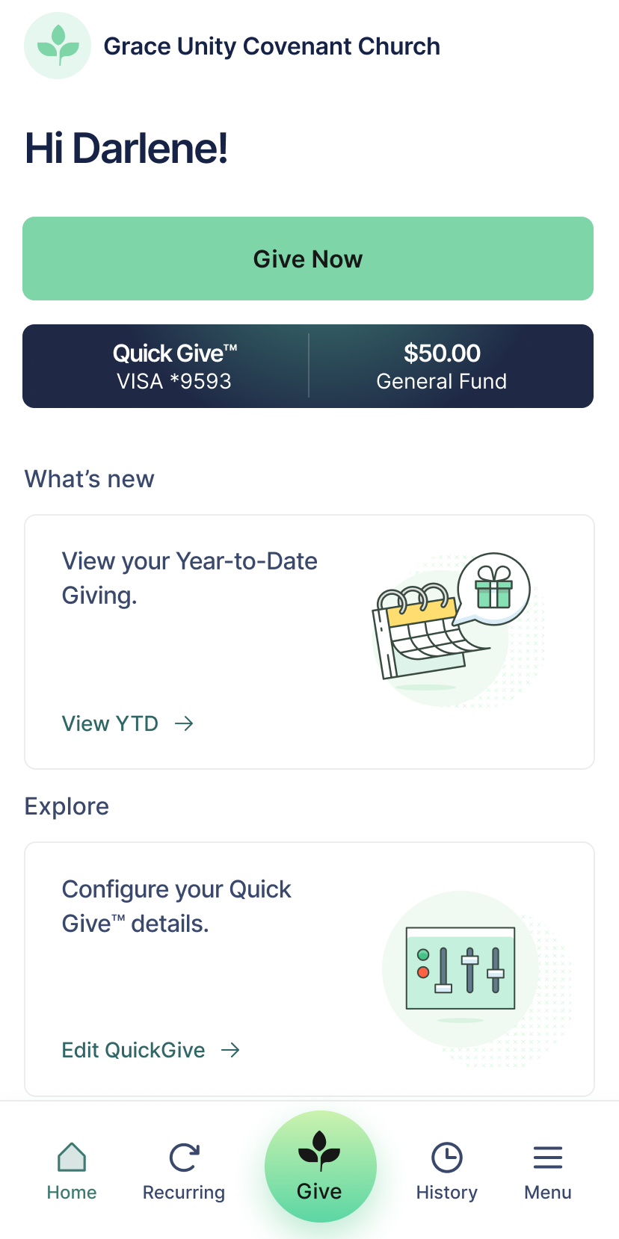Follow the Edit QuickGive link
The image size is (619, 1239).
tap(134, 1050)
